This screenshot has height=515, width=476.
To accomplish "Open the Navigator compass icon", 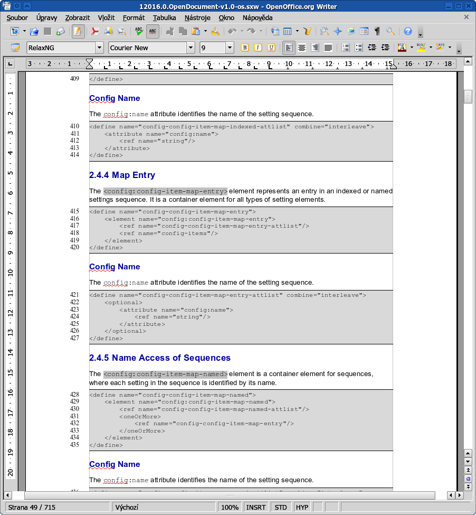I will coord(337,31).
